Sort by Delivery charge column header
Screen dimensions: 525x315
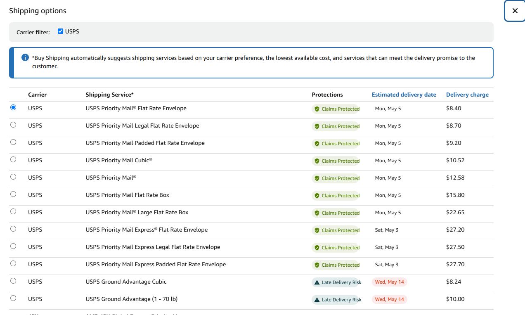click(467, 95)
